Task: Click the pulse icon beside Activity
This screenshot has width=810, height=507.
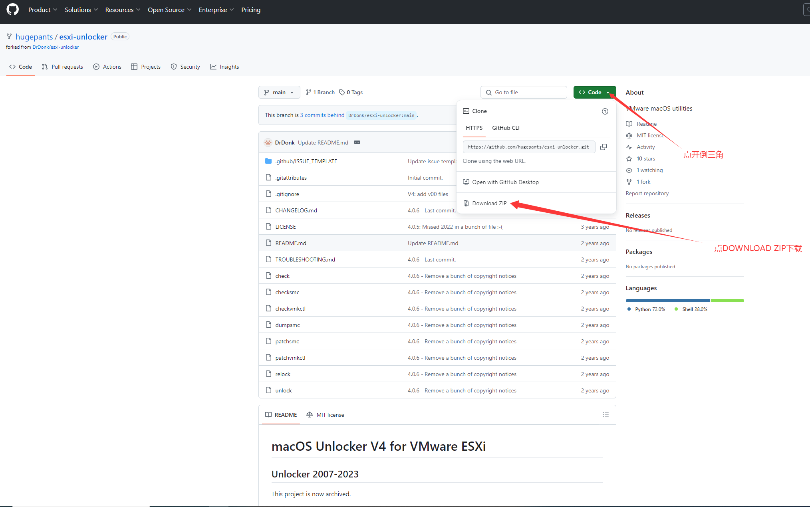Action: pos(629,147)
